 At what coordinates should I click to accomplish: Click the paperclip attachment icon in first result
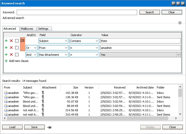[43, 93]
